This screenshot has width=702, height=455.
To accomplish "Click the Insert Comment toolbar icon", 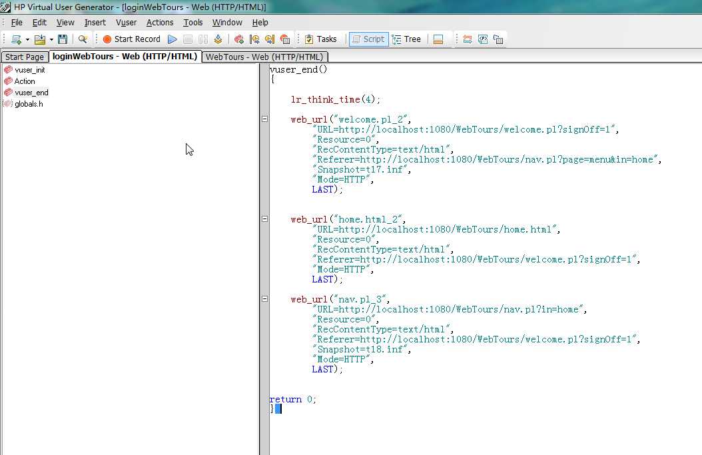I will pos(285,39).
